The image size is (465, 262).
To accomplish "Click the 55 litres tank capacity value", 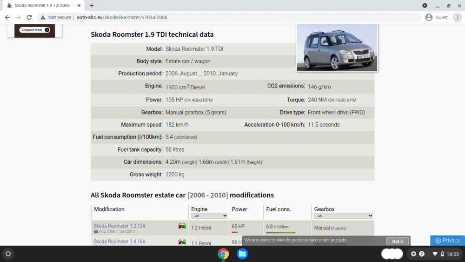I will [x=175, y=150].
